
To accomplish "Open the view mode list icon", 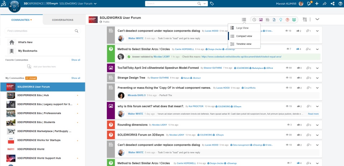I will tap(244, 20).
